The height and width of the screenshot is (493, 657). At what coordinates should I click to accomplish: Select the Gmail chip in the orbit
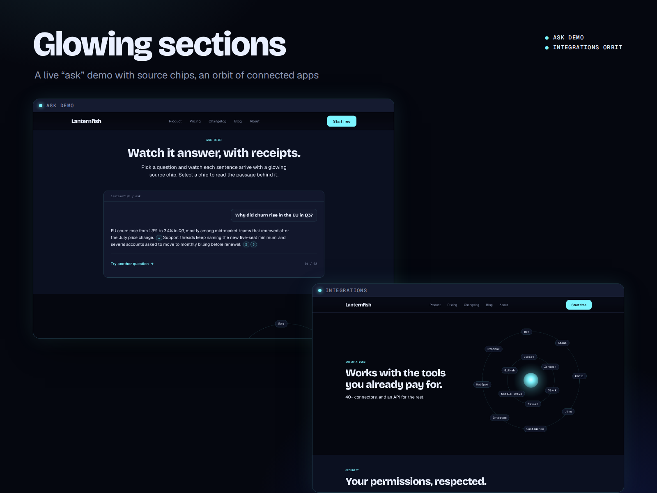click(579, 376)
